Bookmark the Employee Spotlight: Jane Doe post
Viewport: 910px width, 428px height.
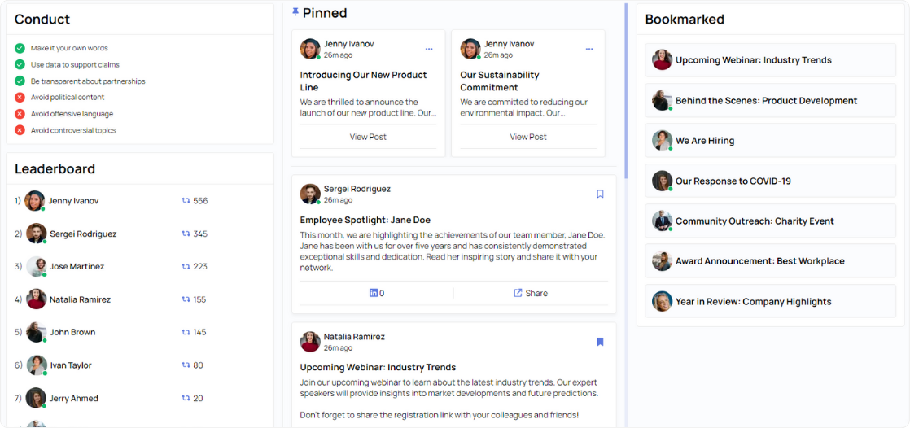pos(600,194)
